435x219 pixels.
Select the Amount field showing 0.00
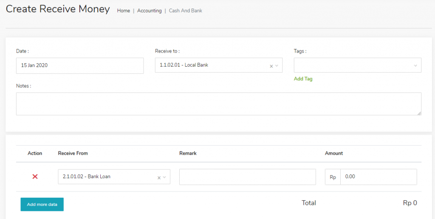click(378, 177)
